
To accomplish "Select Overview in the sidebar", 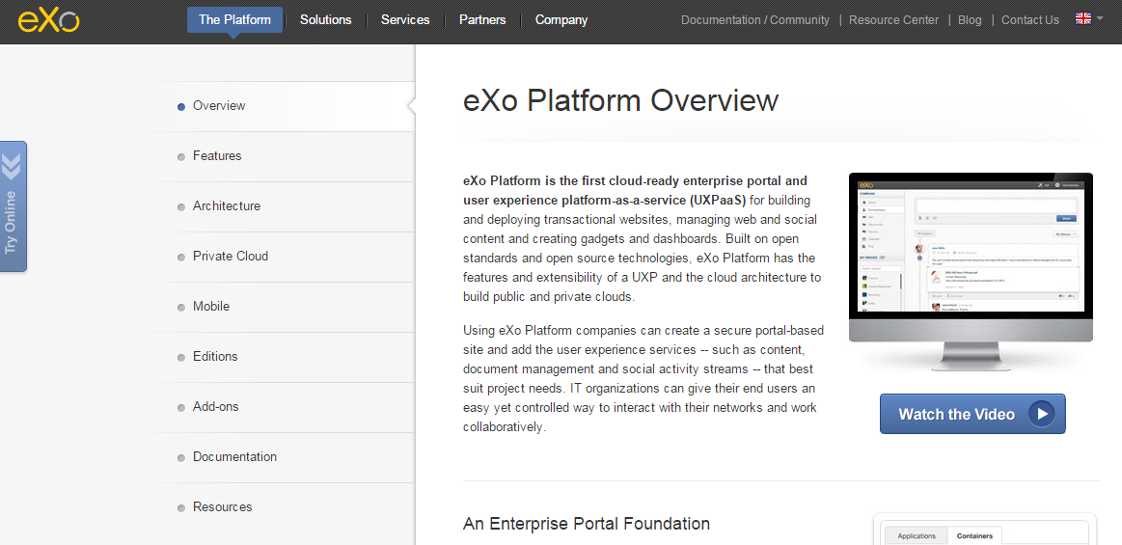I will pos(282,106).
